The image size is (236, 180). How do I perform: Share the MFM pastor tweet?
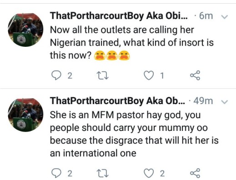coord(195,173)
